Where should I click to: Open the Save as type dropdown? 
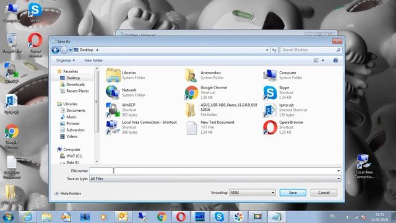tap(215, 179)
